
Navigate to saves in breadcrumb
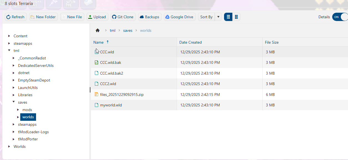[x=128, y=30]
